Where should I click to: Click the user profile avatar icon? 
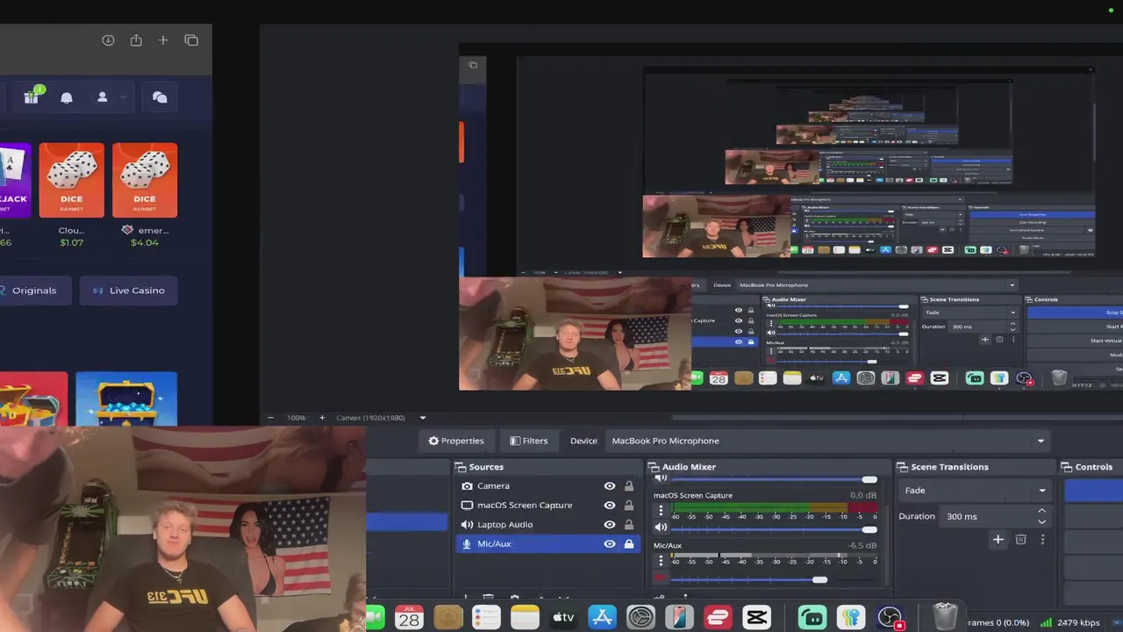pos(103,97)
